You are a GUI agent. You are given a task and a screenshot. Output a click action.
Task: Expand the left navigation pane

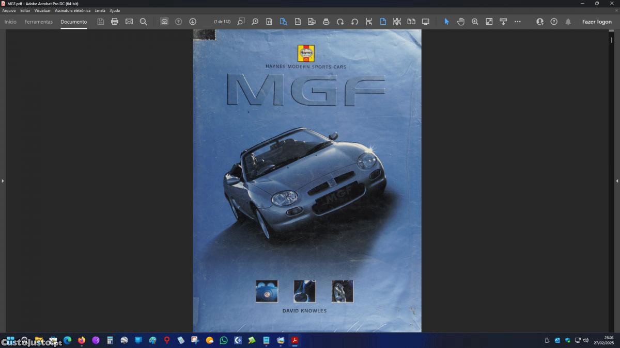pos(3,181)
